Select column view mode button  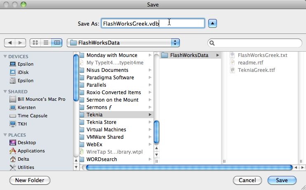click(x=57, y=43)
